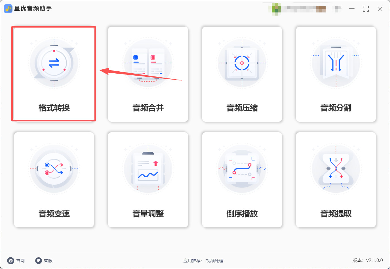The image size is (390, 269).
Task: Open the 音频提取 audio extract icon
Action: pos(336,169)
